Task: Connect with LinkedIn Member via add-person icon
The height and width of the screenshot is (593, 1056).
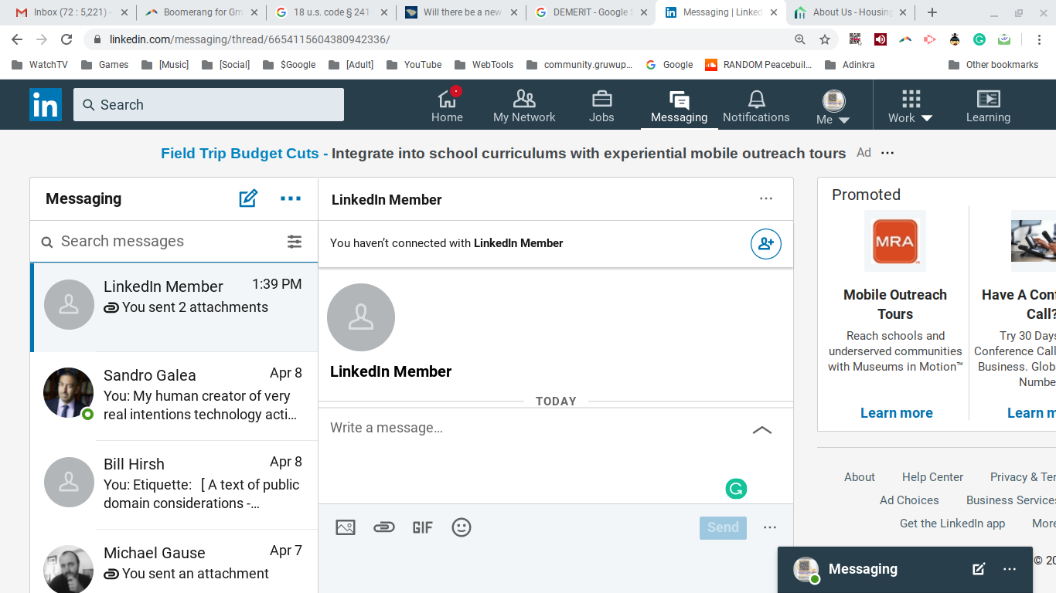Action: coord(766,244)
